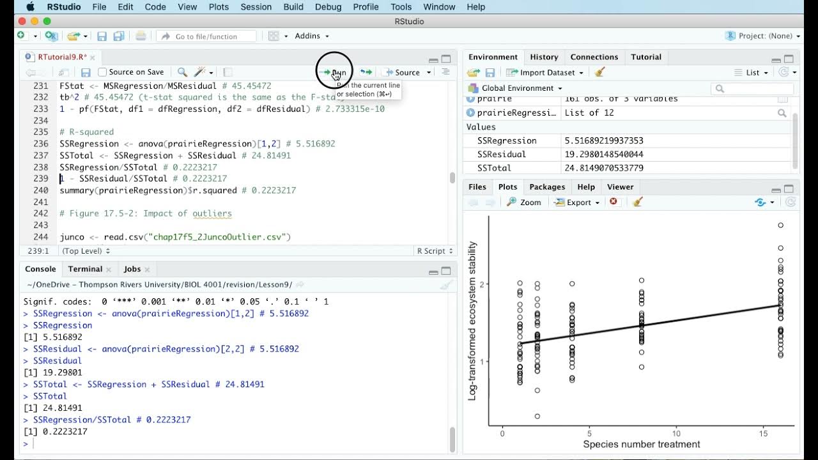The width and height of the screenshot is (818, 460).
Task: Click the Run button
Action: (334, 73)
